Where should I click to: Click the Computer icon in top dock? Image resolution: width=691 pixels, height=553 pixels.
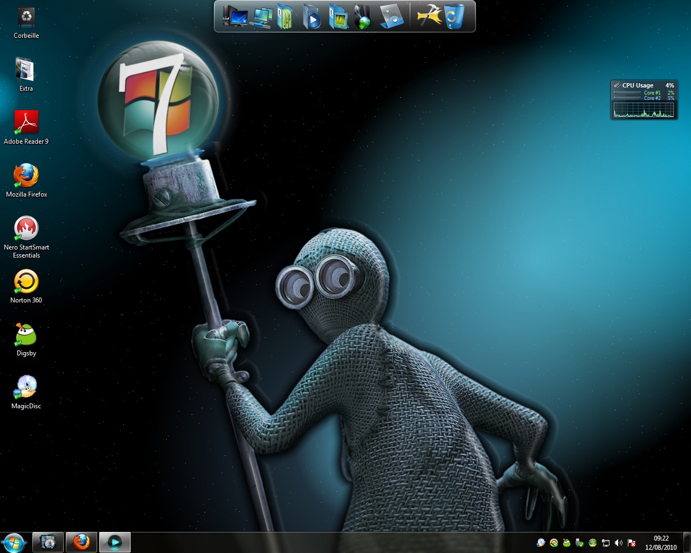235,16
